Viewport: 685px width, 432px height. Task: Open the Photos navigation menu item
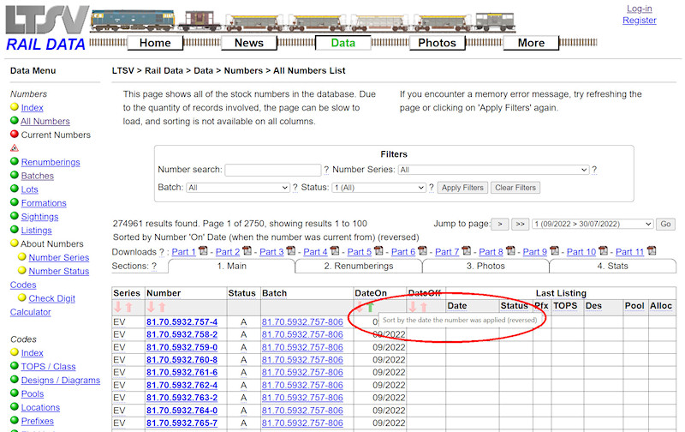438,43
